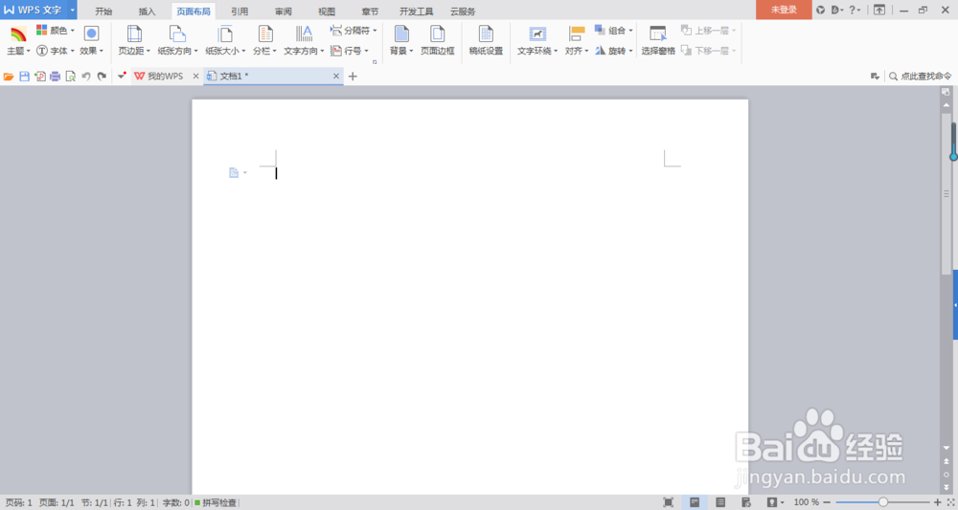Click the 点此查找命令 search box
Image resolution: width=958 pixels, height=510 pixels.
click(920, 77)
